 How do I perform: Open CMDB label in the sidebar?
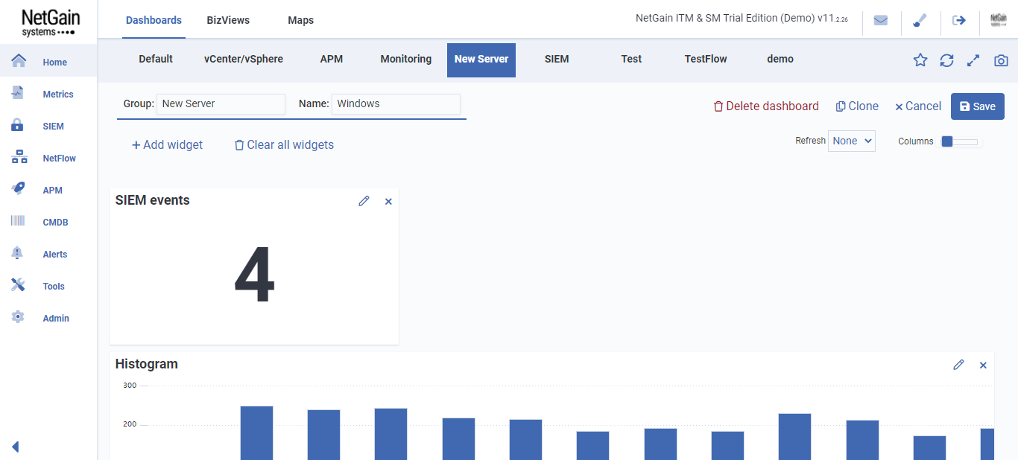point(56,223)
